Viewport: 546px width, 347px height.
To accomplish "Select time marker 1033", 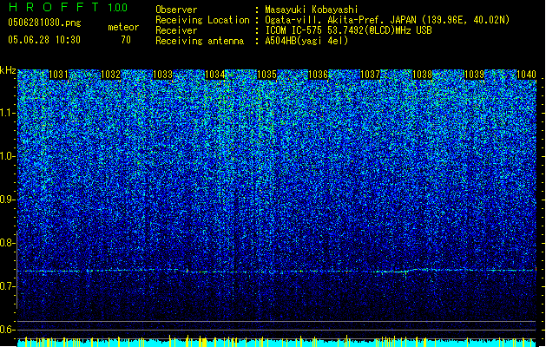I will (x=162, y=75).
